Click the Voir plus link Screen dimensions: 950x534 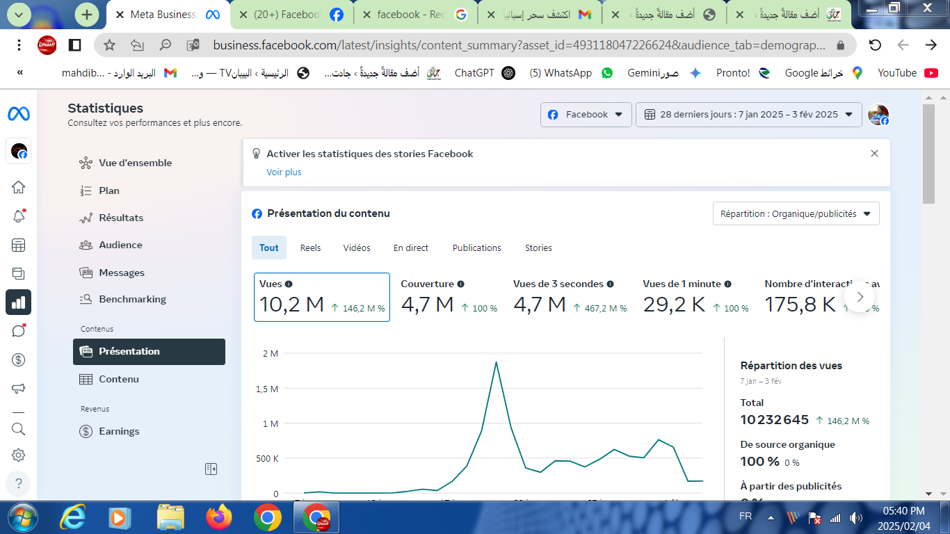click(284, 172)
